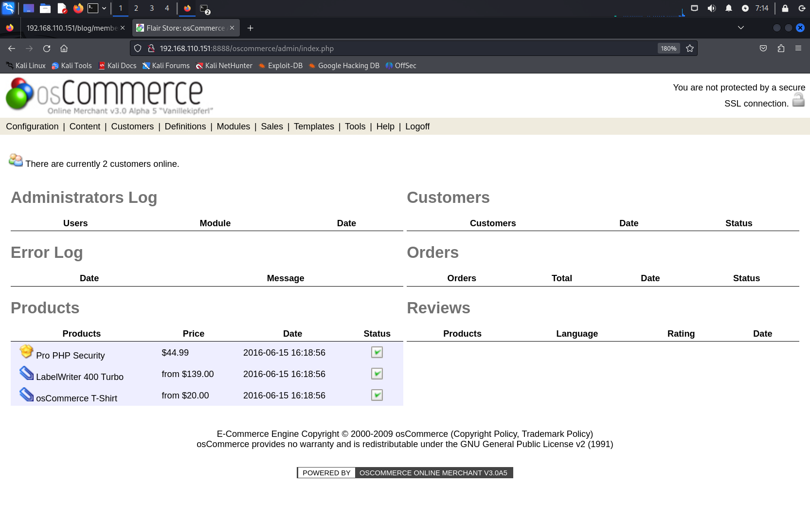The image size is (810, 505).
Task: Open the text editor taskbar icon
Action: 62,8
